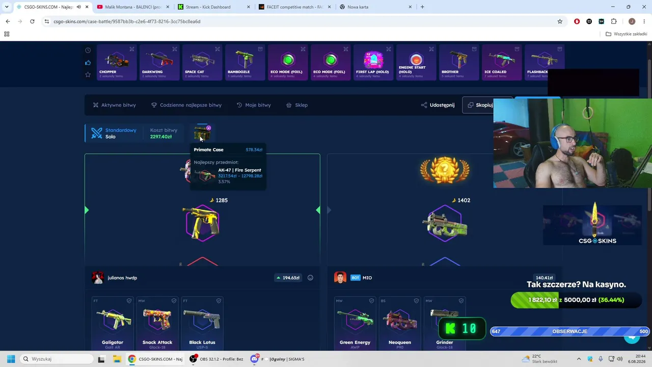Click the green 5000,00 zł goal progress bar
The image size is (652, 367).
coord(575,300)
